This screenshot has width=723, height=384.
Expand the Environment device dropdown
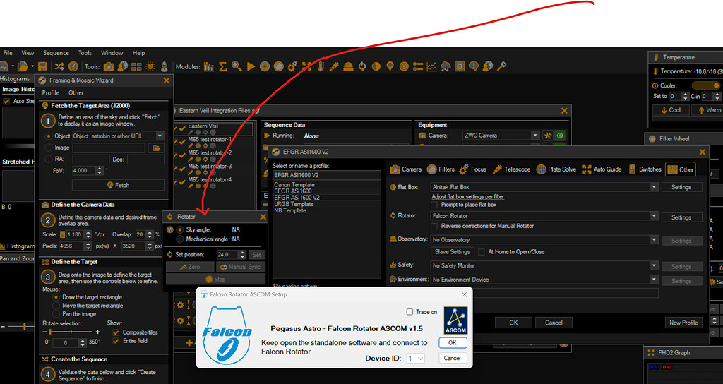click(654, 280)
